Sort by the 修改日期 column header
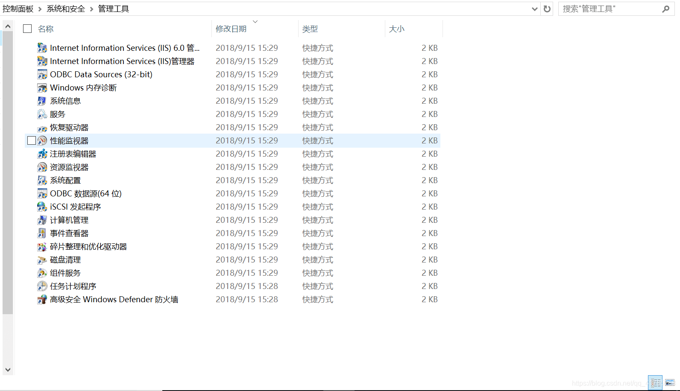Screen dimensions: 680x391 tap(231, 29)
